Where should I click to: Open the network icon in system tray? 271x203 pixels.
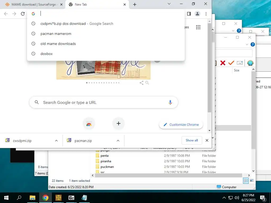[231, 198]
